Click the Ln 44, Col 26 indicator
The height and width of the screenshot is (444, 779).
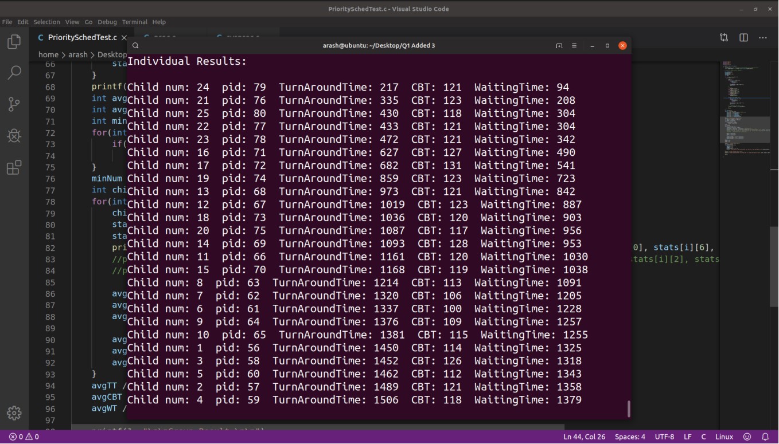coord(584,437)
